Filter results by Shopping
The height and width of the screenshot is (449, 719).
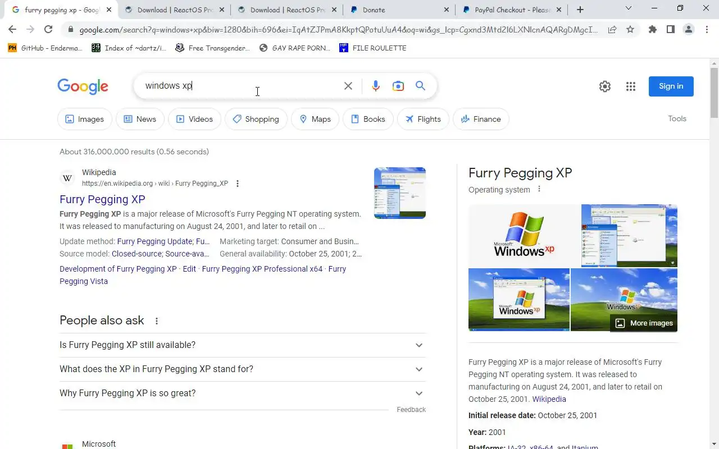[256, 119]
